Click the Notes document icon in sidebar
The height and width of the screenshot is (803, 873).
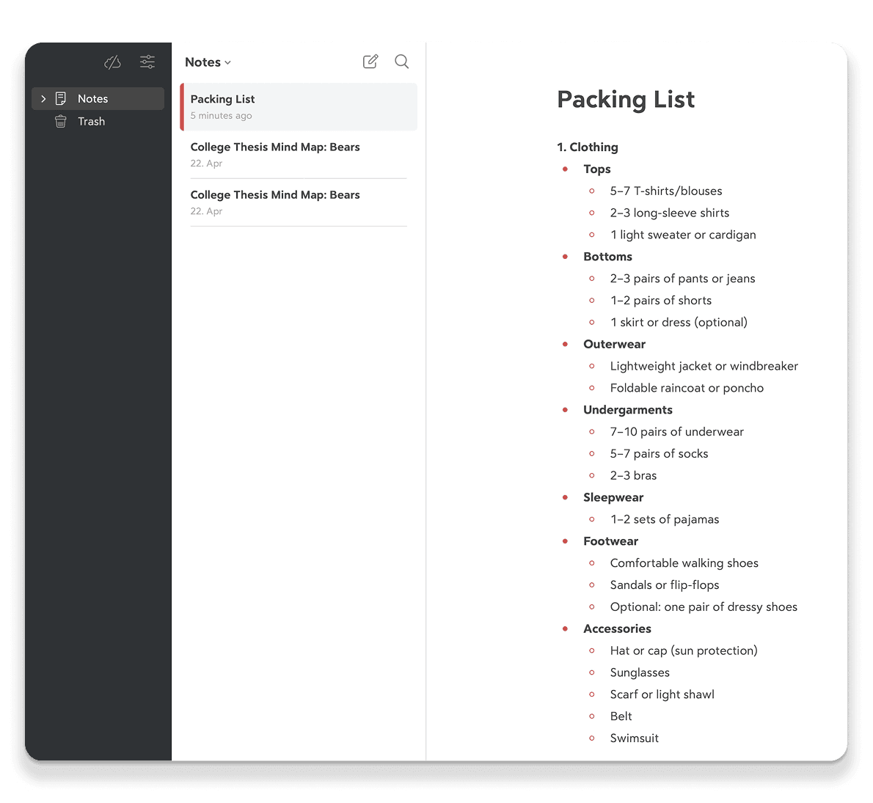[62, 98]
